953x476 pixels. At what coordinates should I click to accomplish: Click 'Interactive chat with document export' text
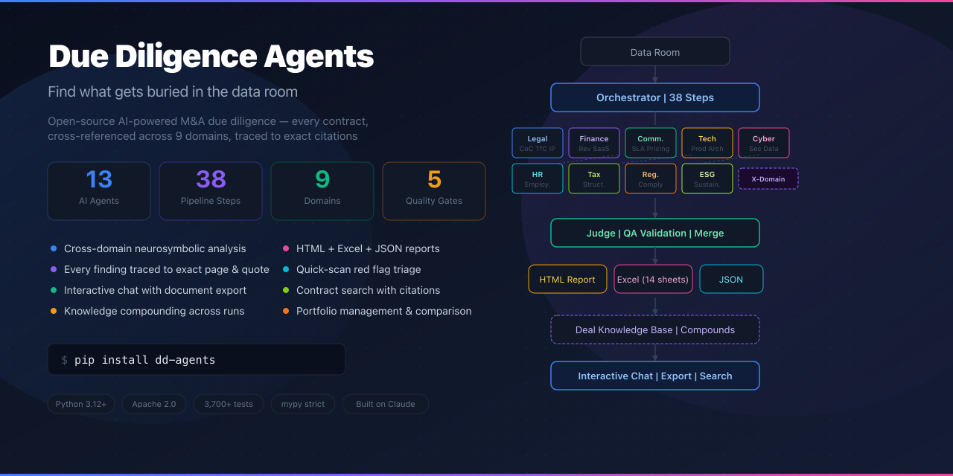pos(155,290)
